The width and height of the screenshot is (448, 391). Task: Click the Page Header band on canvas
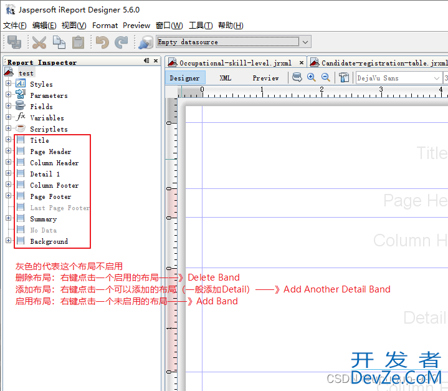click(317, 203)
